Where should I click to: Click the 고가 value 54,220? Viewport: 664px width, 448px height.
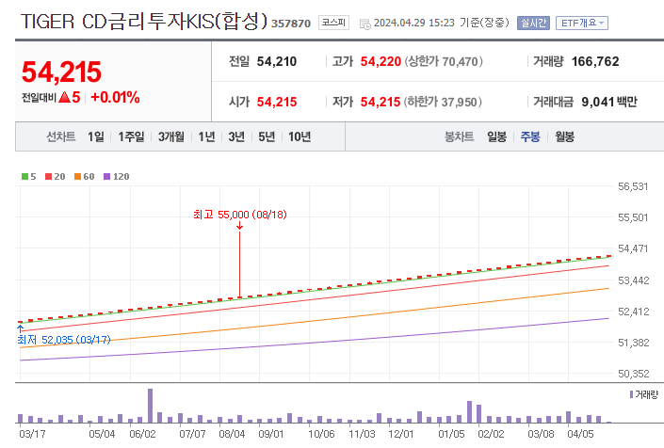(381, 61)
